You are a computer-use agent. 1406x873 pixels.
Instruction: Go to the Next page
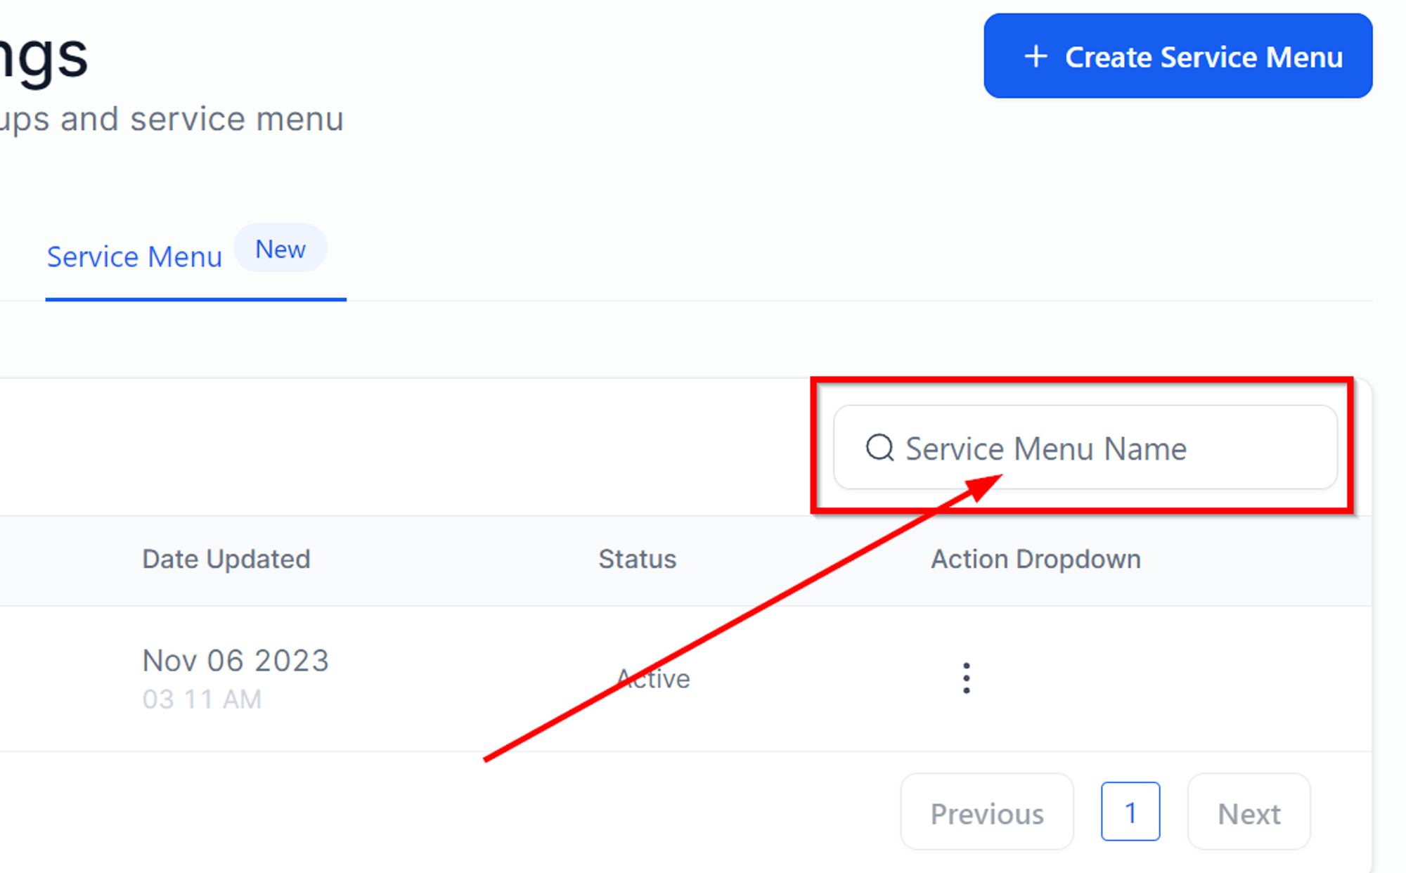(1249, 812)
